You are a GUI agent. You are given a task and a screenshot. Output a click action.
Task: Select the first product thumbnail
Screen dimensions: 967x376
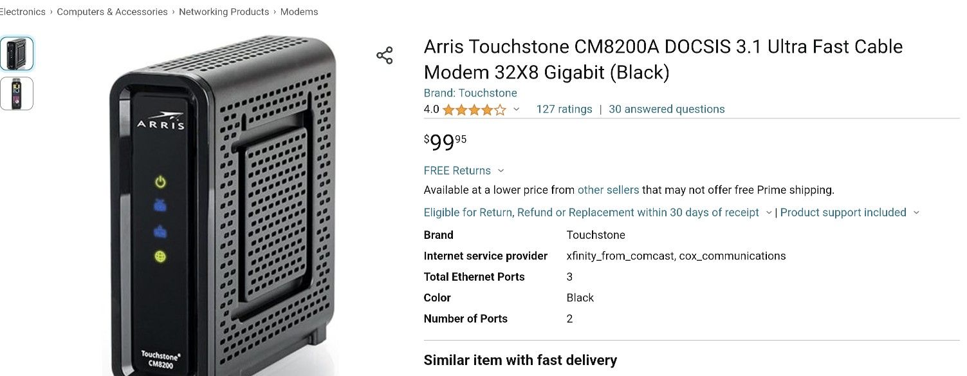pos(17,53)
